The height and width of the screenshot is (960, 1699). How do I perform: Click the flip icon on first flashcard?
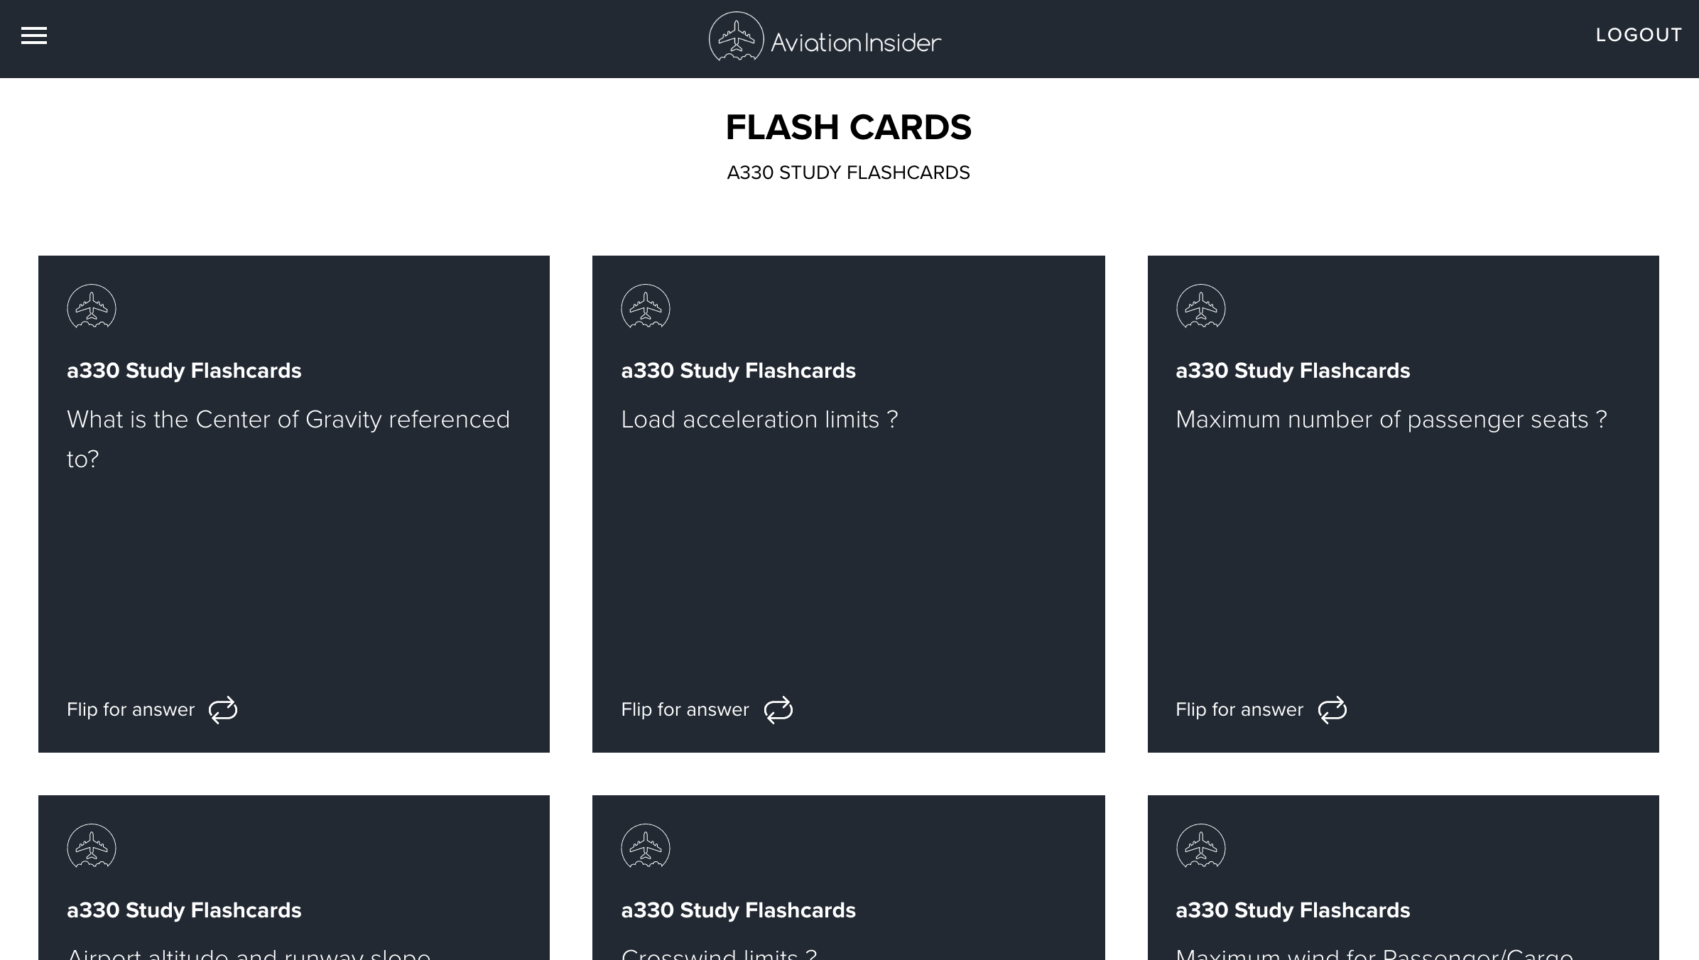pos(222,709)
